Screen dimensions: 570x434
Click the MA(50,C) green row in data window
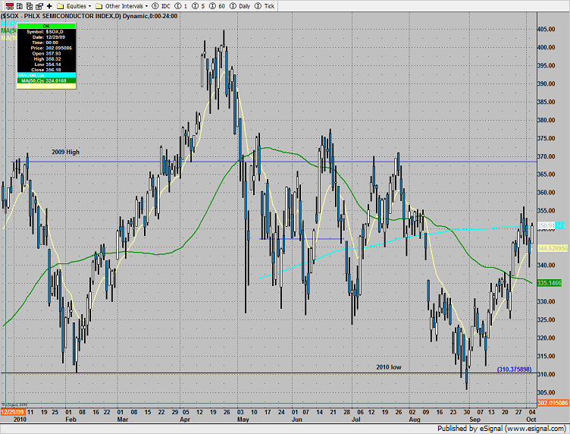pyautogui.click(x=45, y=80)
